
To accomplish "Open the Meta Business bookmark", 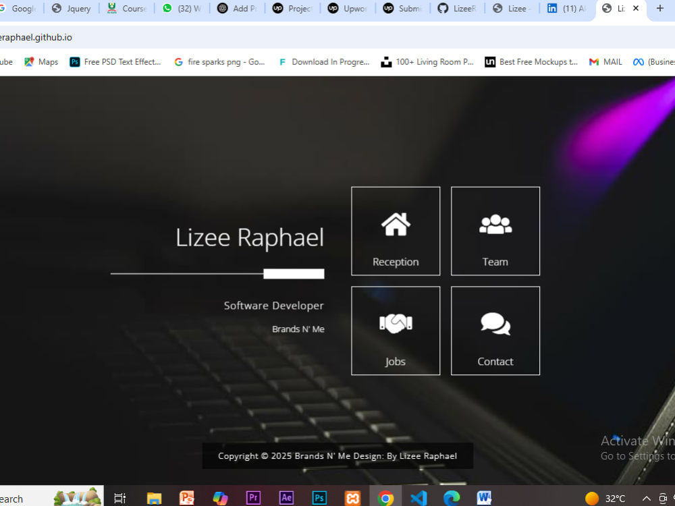I will [x=653, y=62].
